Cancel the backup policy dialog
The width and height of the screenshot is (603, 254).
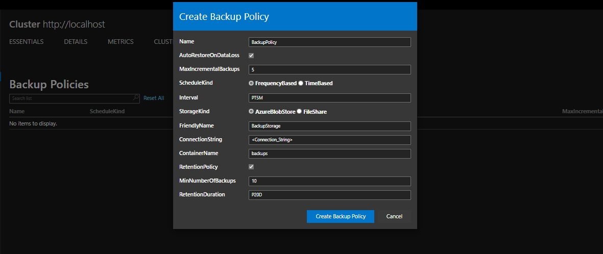(394, 216)
